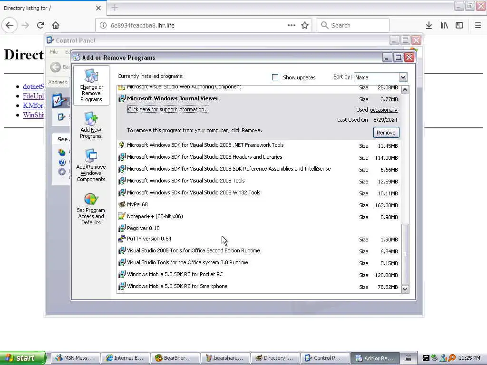Select Microsoft Windows SDK Headers and Libraries
Viewport: 487px width, 365px height.
[x=258, y=157]
